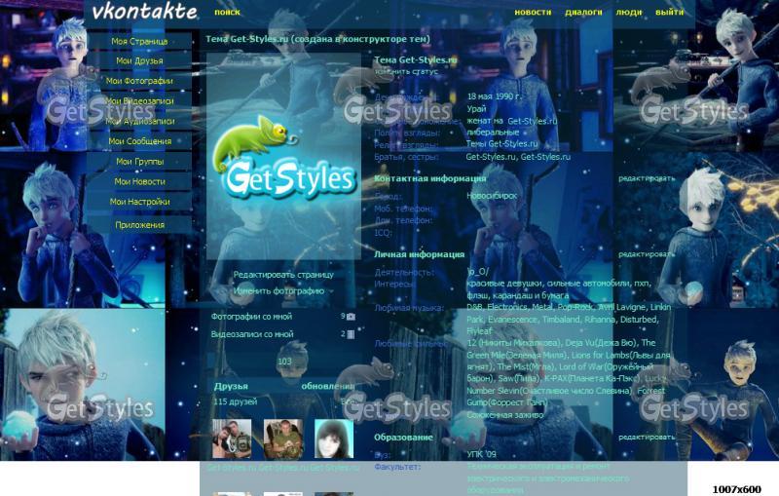Image resolution: width=779 pixels, height=496 pixels.
Task: Click редактировать next to Образование section
Action: pos(646,438)
